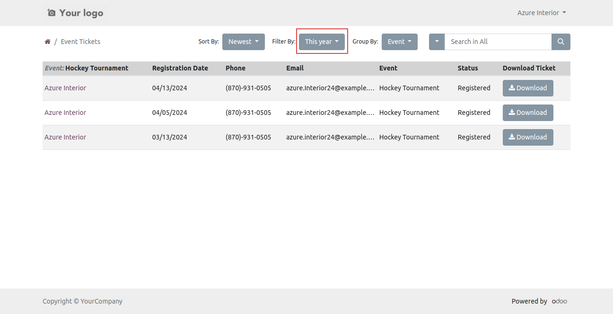Image resolution: width=613 pixels, height=314 pixels.
Task: Click the Your logo image
Action: click(x=76, y=13)
